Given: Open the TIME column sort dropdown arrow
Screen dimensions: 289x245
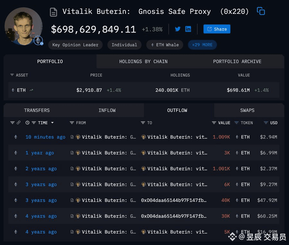Looking at the screenshot, I should [52, 123].
